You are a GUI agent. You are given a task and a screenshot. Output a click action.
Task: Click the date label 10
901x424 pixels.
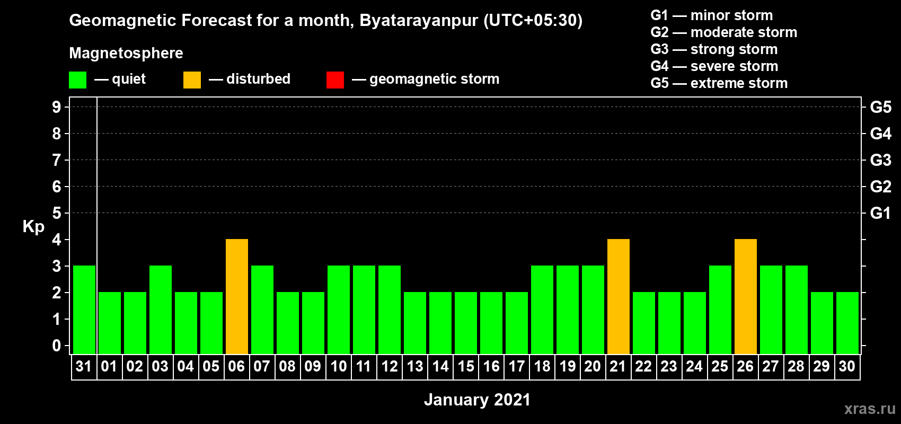pyautogui.click(x=338, y=367)
